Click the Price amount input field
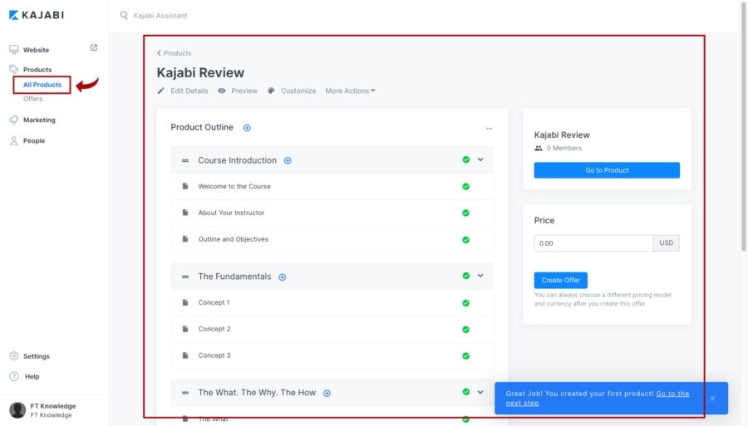This screenshot has height=426, width=748. pyautogui.click(x=593, y=243)
